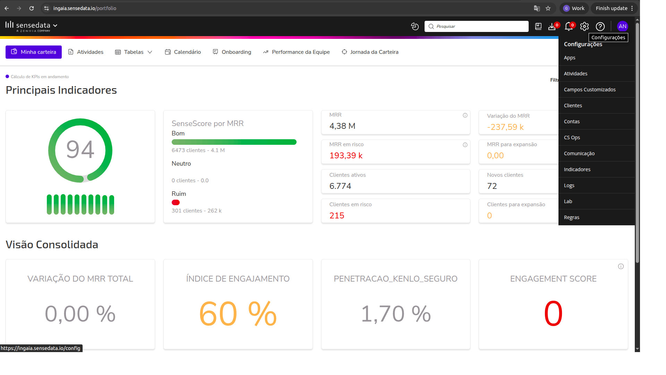
Task: Click the Finish update button
Action: click(611, 8)
